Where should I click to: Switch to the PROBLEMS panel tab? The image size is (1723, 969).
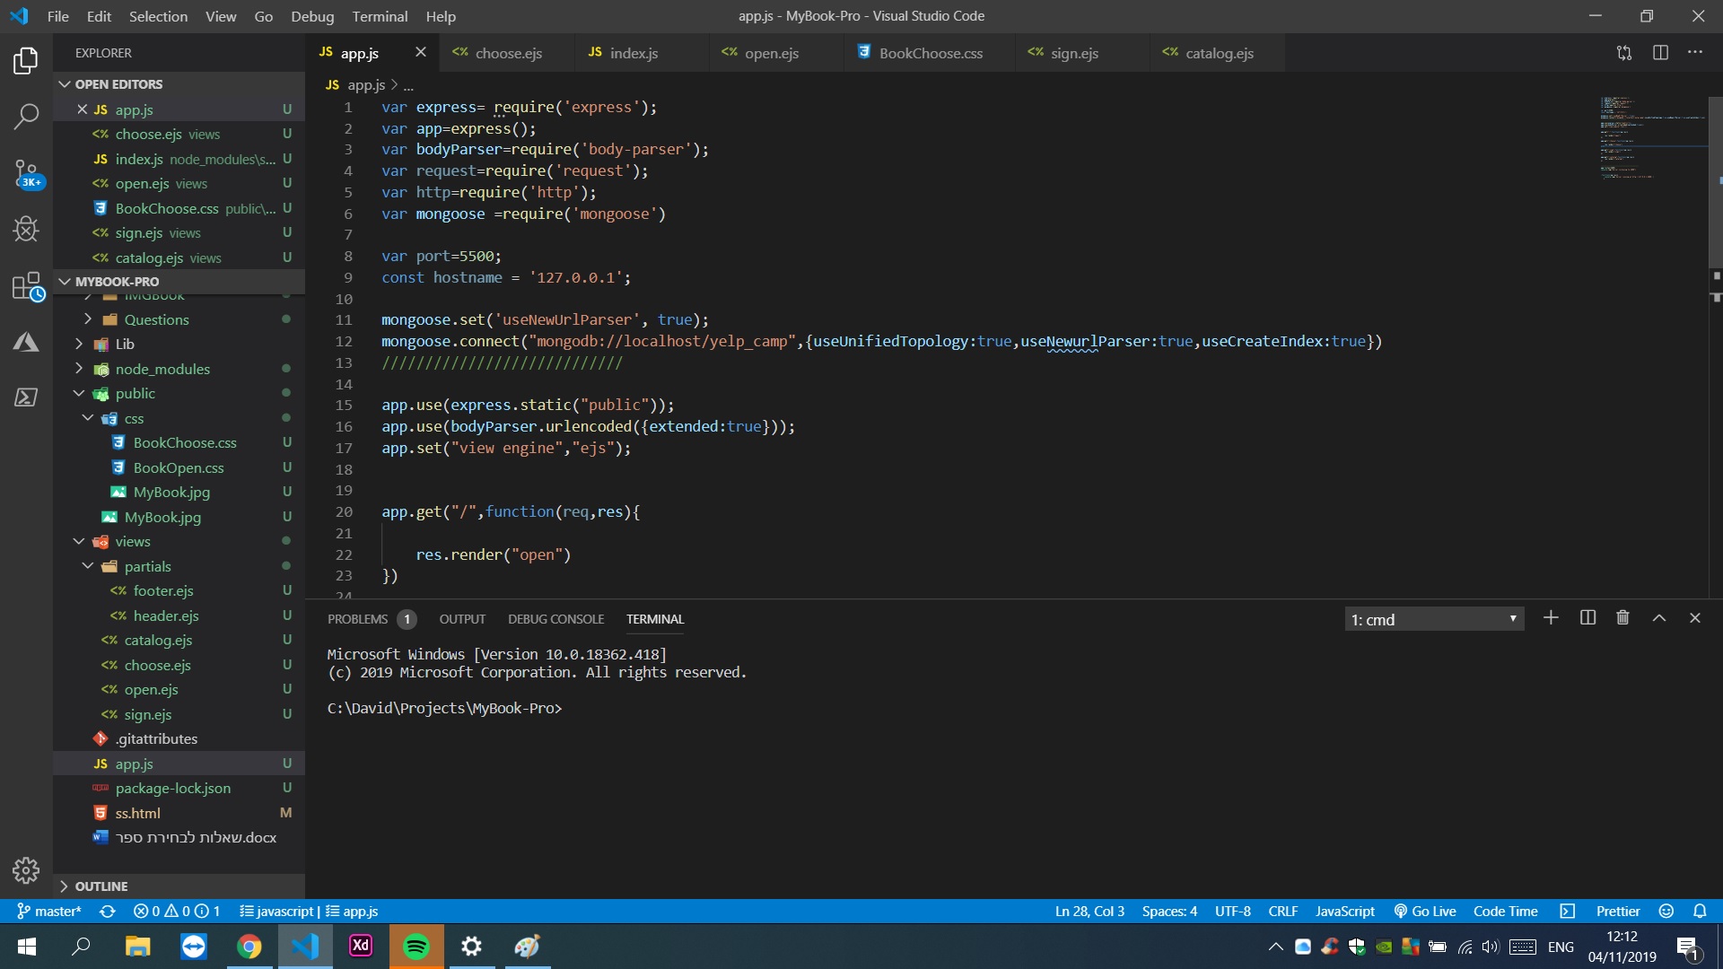coord(357,619)
